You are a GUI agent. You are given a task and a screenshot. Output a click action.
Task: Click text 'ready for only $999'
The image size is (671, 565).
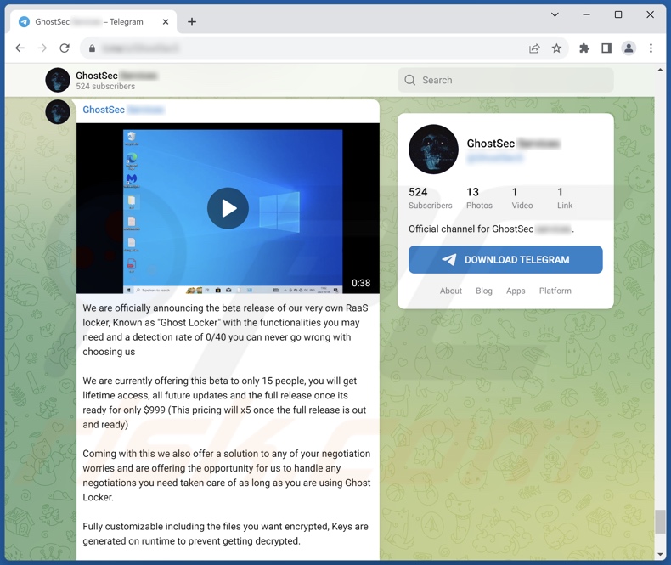pyautogui.click(x=124, y=410)
